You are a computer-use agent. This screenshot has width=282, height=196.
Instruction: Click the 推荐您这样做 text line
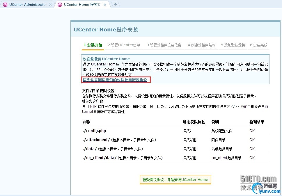tap(93, 101)
